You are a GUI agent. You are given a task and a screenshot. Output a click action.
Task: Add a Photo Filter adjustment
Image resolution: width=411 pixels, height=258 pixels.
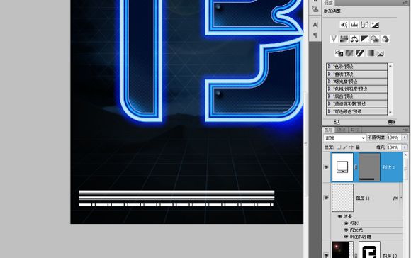(x=375, y=39)
